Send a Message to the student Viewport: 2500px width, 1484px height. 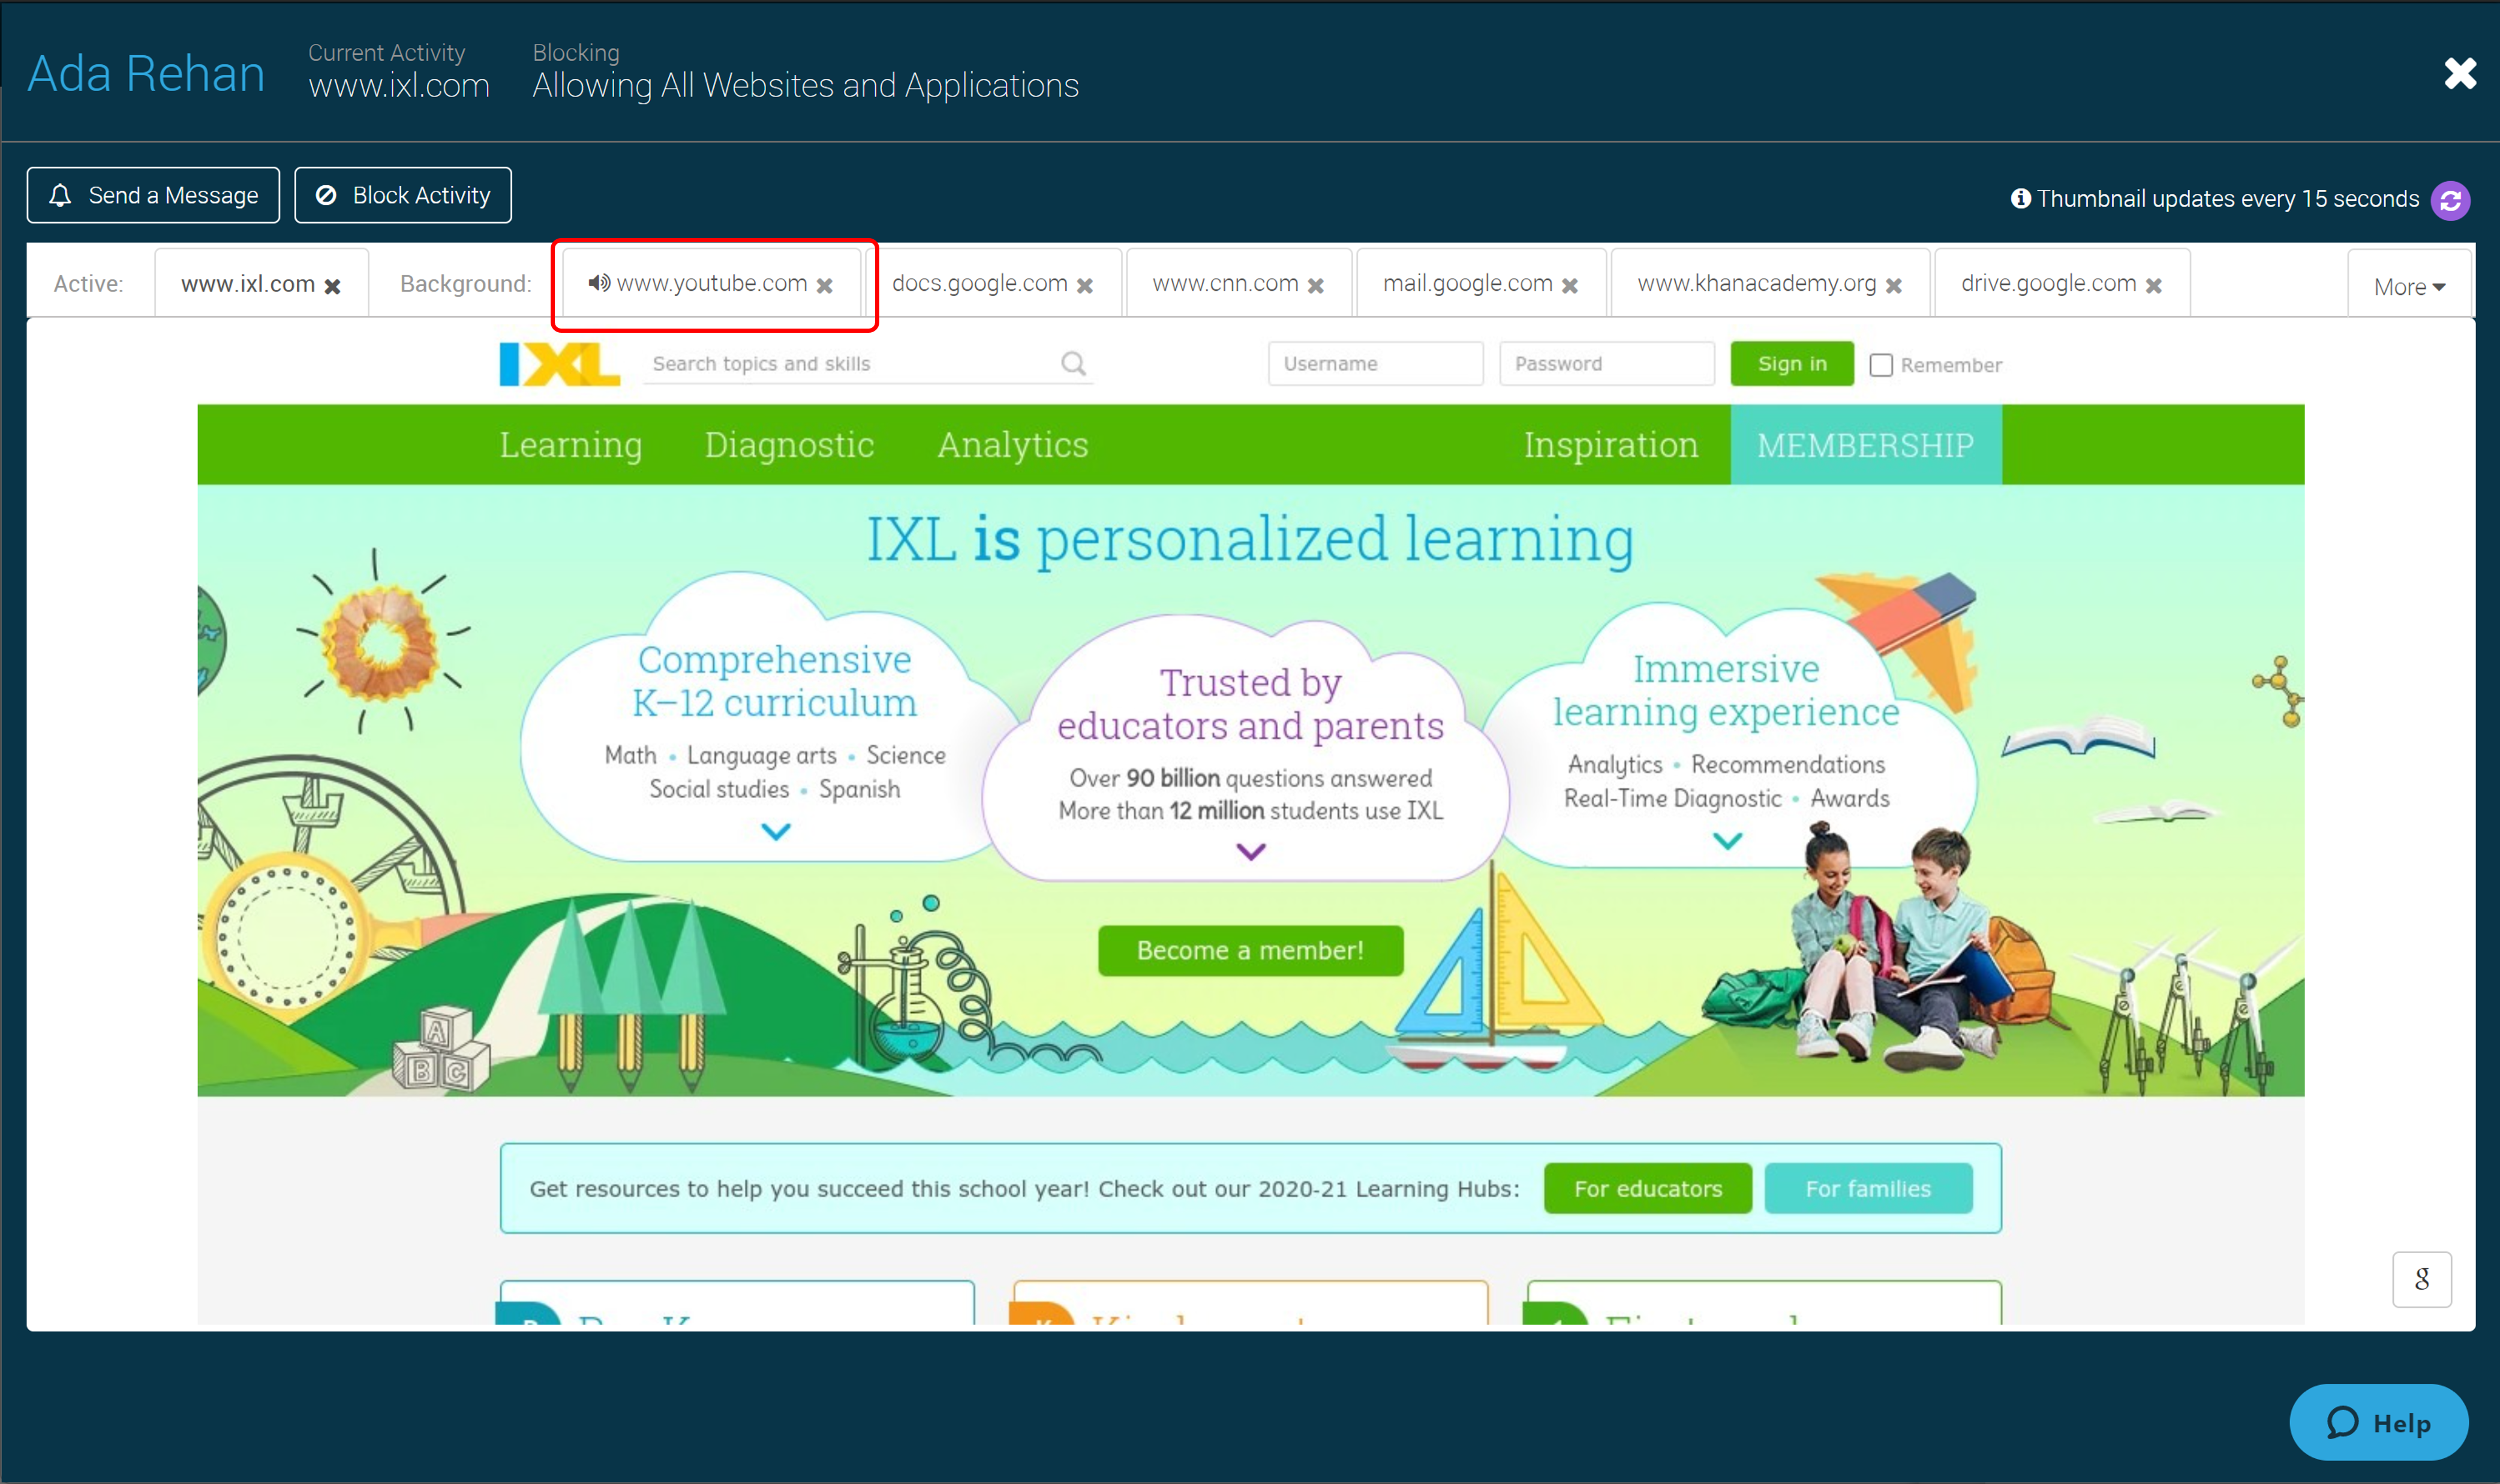[x=153, y=195]
